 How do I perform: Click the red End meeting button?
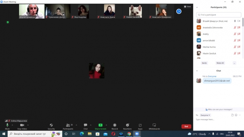tap(186, 126)
